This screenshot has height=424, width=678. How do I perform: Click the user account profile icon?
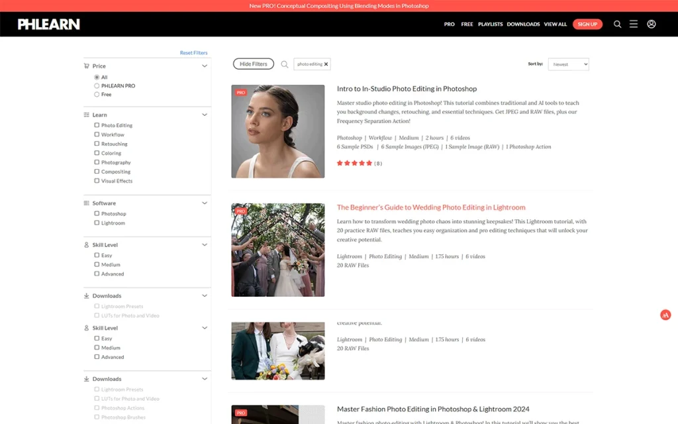click(x=652, y=25)
